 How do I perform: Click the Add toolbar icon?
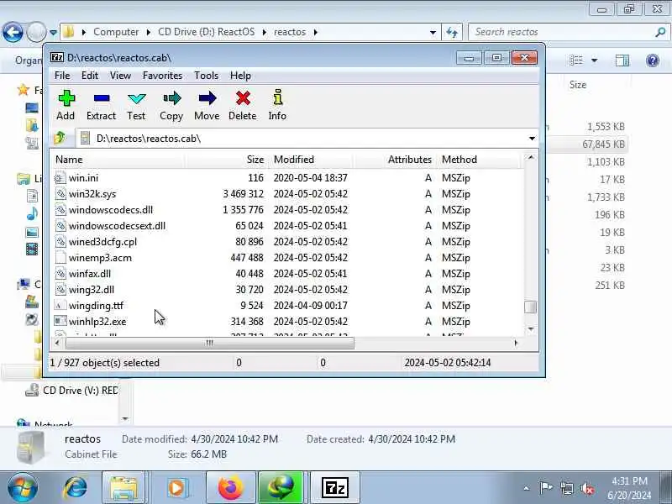[x=66, y=98]
